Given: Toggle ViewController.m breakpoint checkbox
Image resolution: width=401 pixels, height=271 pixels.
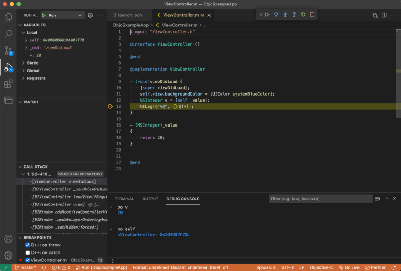Looking at the screenshot, I should [27, 260].
